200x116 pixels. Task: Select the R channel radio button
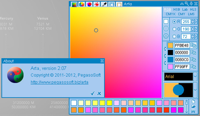[x=174, y=21]
